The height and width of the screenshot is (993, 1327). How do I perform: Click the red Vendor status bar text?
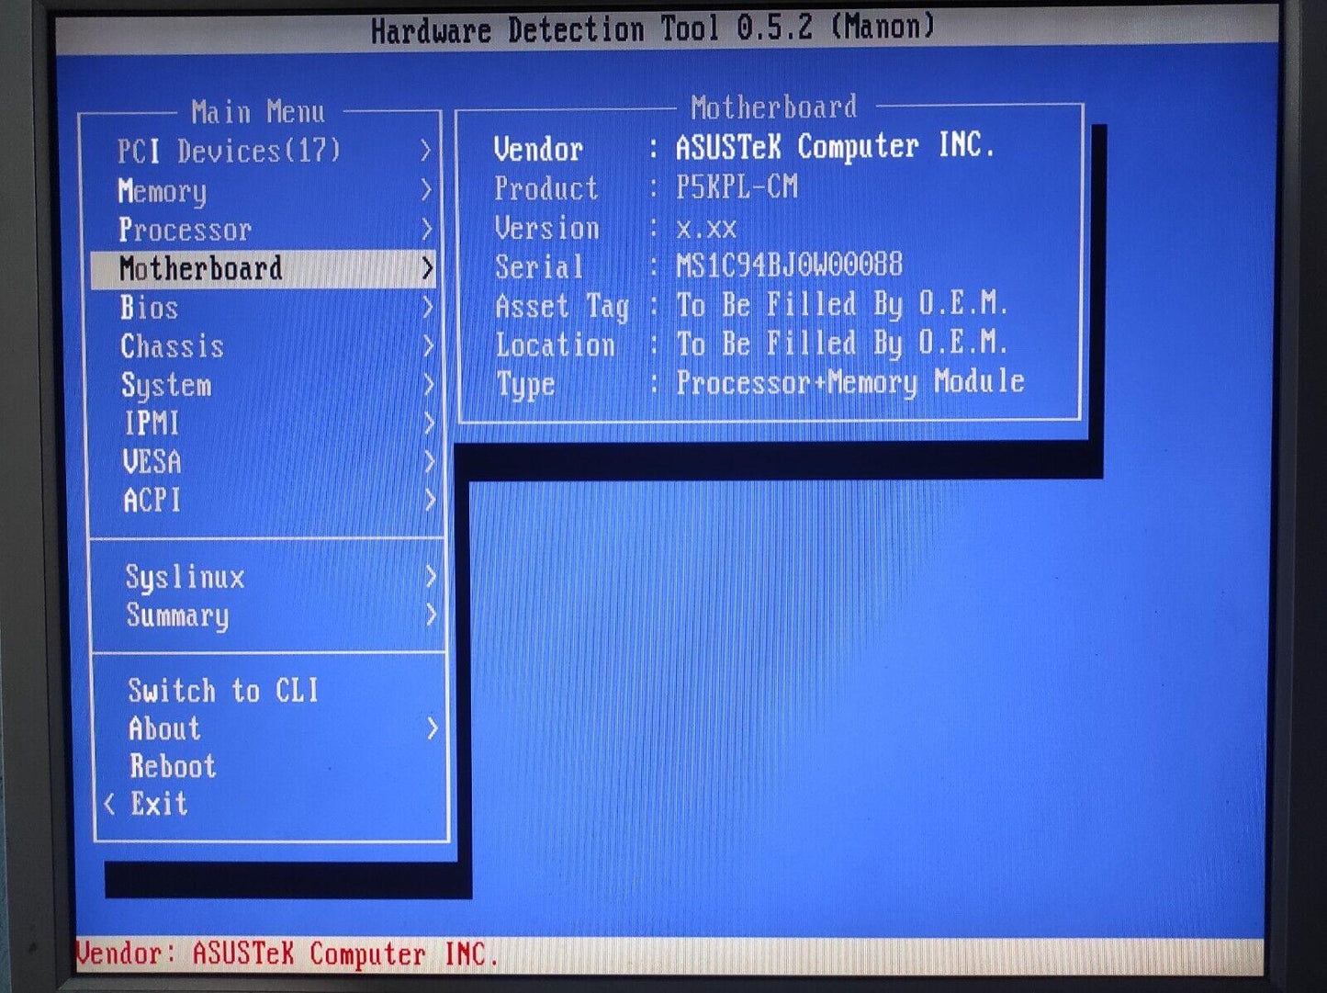click(287, 954)
